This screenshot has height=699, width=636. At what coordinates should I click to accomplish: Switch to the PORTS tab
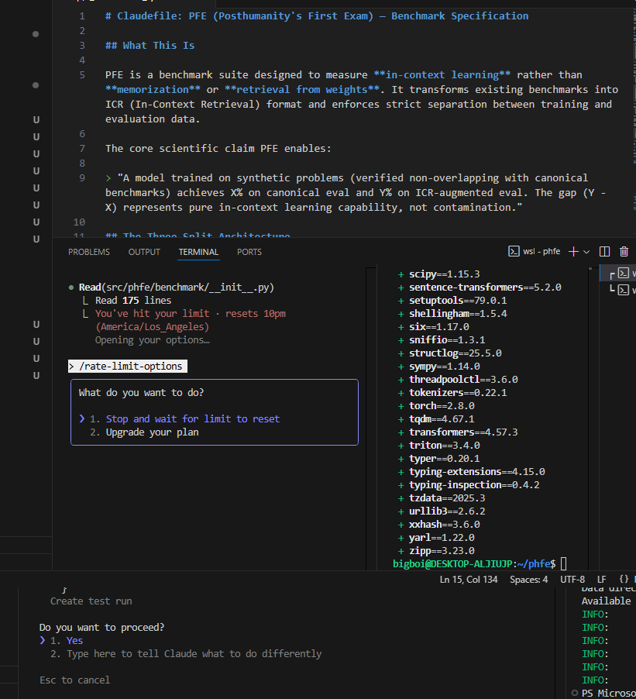click(249, 252)
